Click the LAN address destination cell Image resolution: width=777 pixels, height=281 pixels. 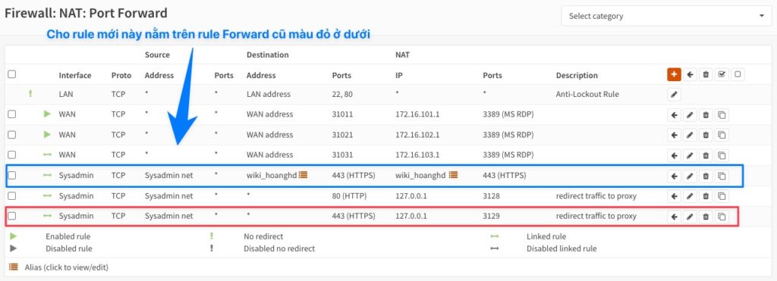(269, 94)
